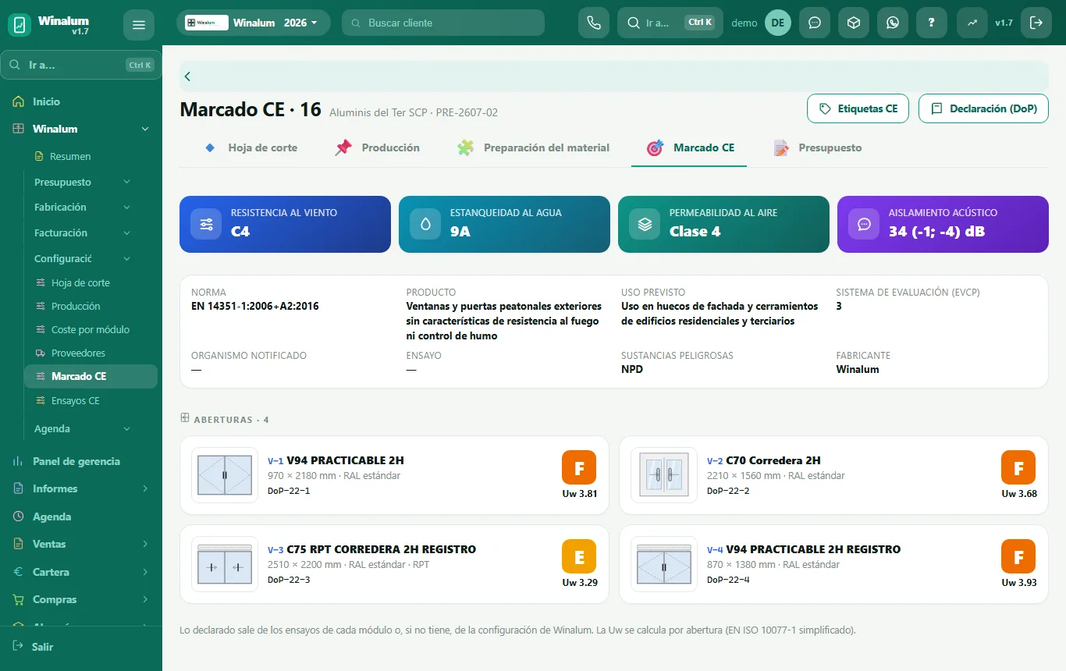The height and width of the screenshot is (671, 1066).
Task: Click the Salir logout icon in sidebar
Action: point(19,646)
